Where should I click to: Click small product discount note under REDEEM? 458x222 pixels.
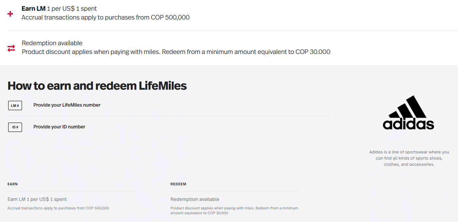(234, 210)
